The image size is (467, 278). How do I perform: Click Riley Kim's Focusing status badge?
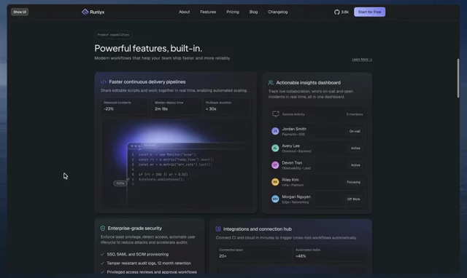(353, 182)
